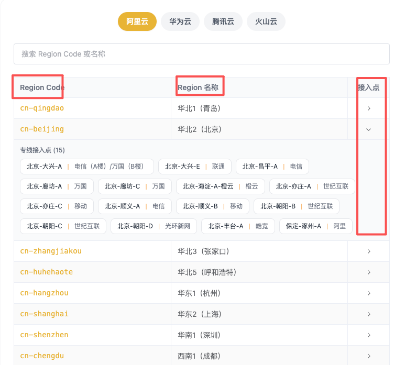394x365 pixels.
Task: Collapse the cn-beijing access points chevron
Action: [369, 129]
